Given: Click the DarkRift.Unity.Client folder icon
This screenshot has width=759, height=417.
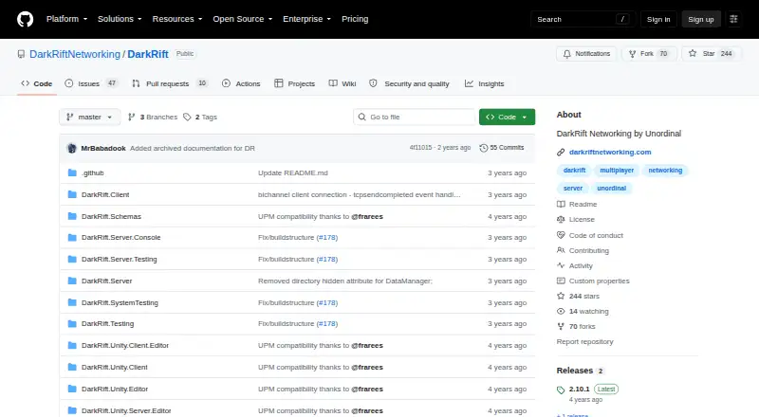Looking at the screenshot, I should (x=72, y=367).
